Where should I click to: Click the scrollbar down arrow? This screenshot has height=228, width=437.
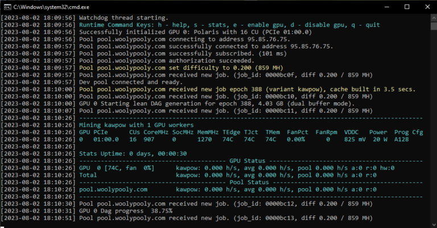coord(432,223)
